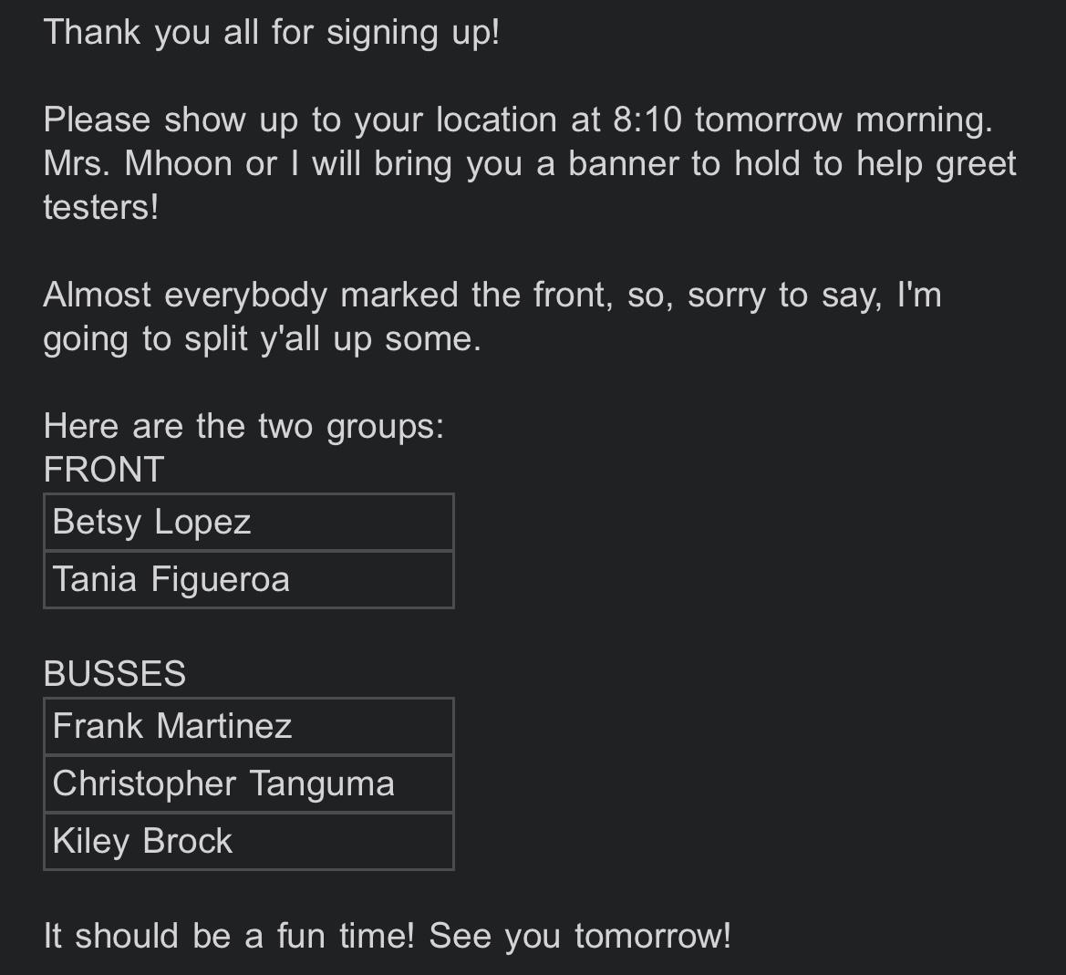Click the BUSSES group heading
Screen dimensions: 1066x975
pyautogui.click(x=114, y=674)
